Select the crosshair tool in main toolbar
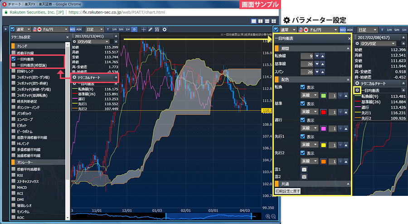408x224 pixels. tap(143, 29)
